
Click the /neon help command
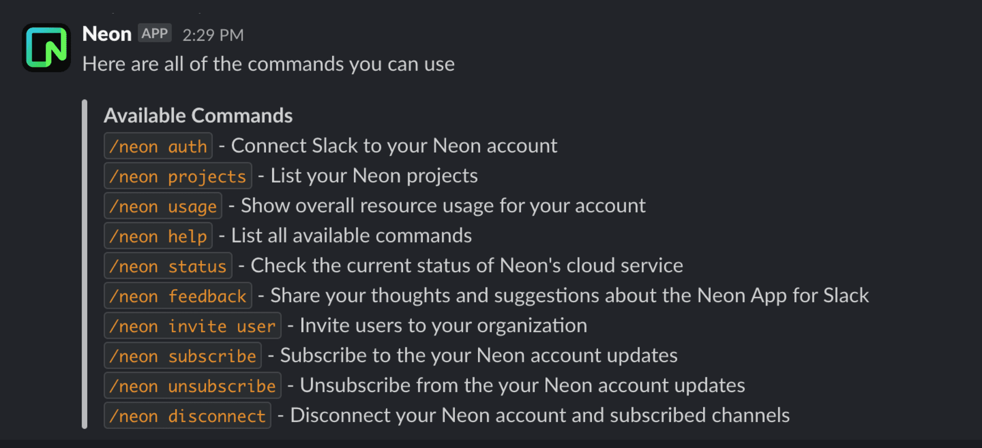[x=158, y=236]
